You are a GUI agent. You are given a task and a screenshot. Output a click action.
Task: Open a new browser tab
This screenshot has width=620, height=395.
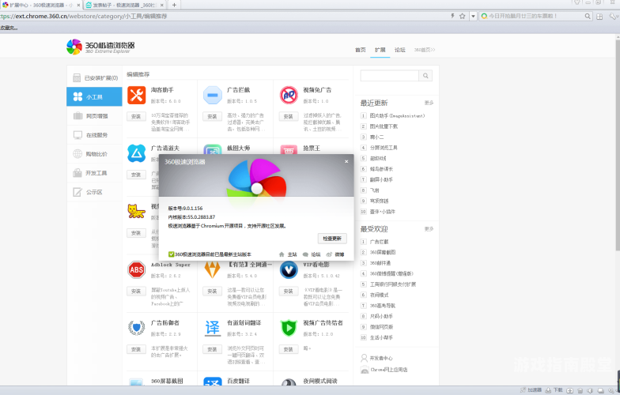point(174,5)
